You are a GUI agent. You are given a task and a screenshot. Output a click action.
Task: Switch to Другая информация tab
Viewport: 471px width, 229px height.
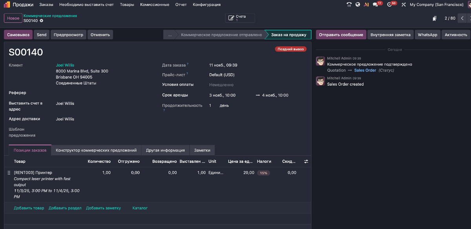165,150
